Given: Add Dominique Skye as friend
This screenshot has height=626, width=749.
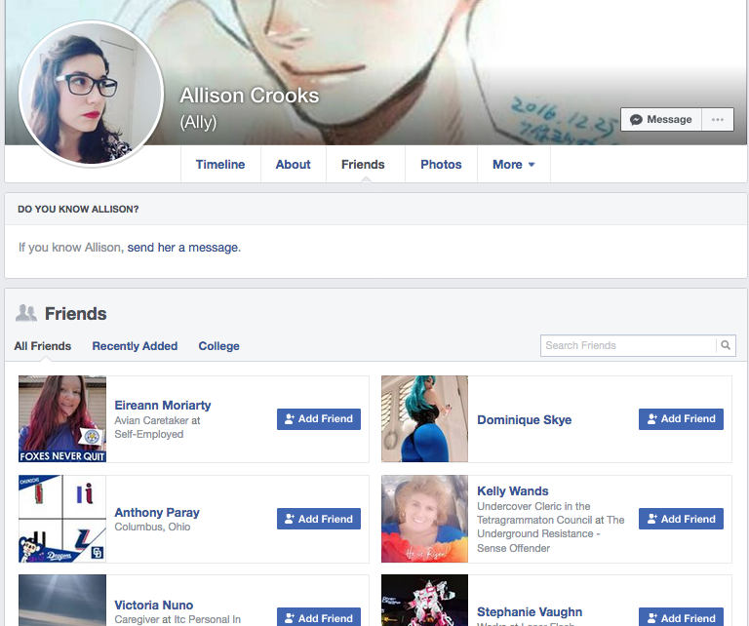Looking at the screenshot, I should click(681, 418).
